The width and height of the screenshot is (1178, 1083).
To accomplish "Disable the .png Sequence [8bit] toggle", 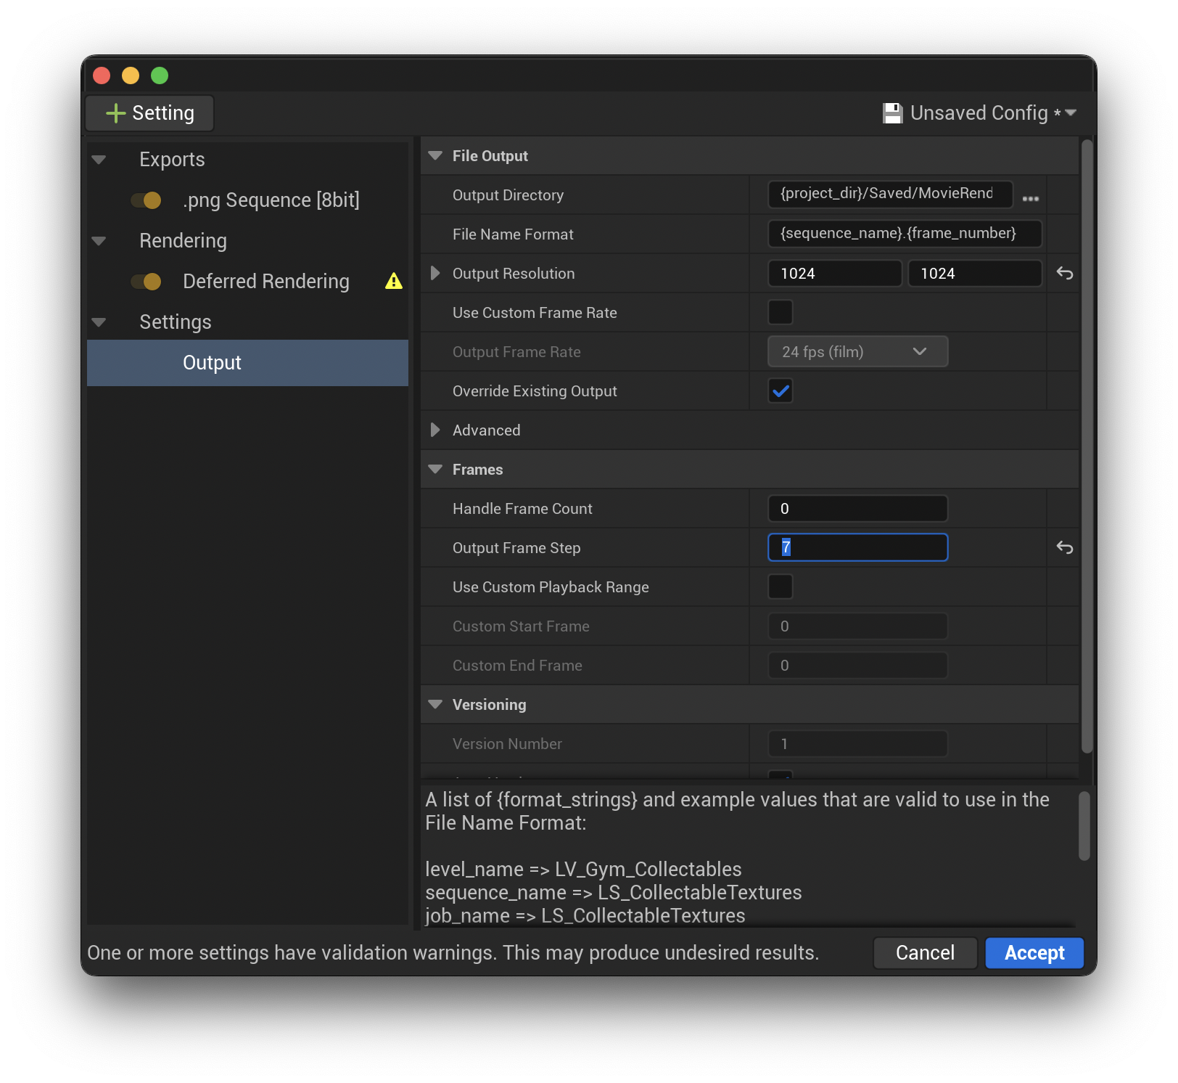I will [x=147, y=200].
